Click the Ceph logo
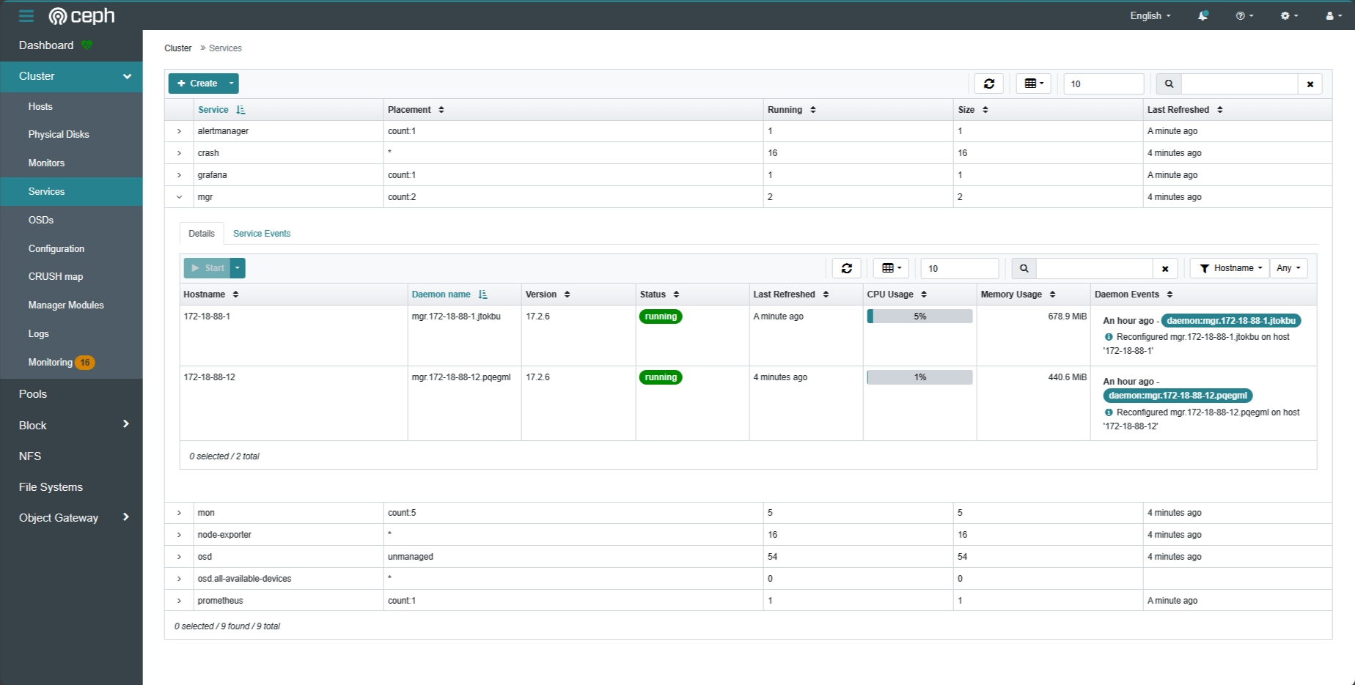This screenshot has height=685, width=1355. click(x=81, y=15)
